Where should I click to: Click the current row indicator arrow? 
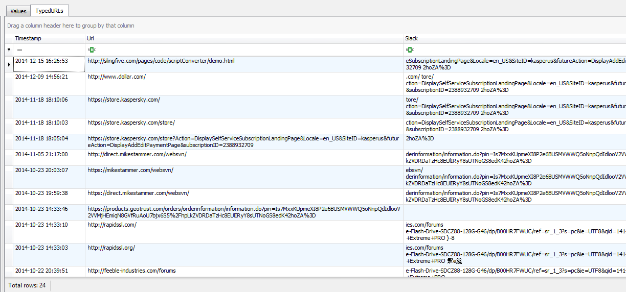pyautogui.click(x=9, y=64)
